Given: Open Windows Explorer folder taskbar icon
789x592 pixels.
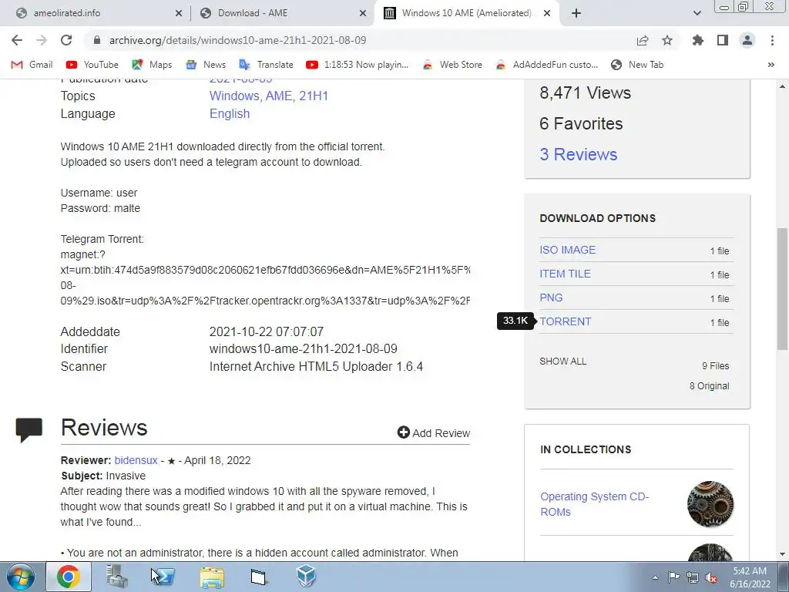Looking at the screenshot, I should click(212, 577).
